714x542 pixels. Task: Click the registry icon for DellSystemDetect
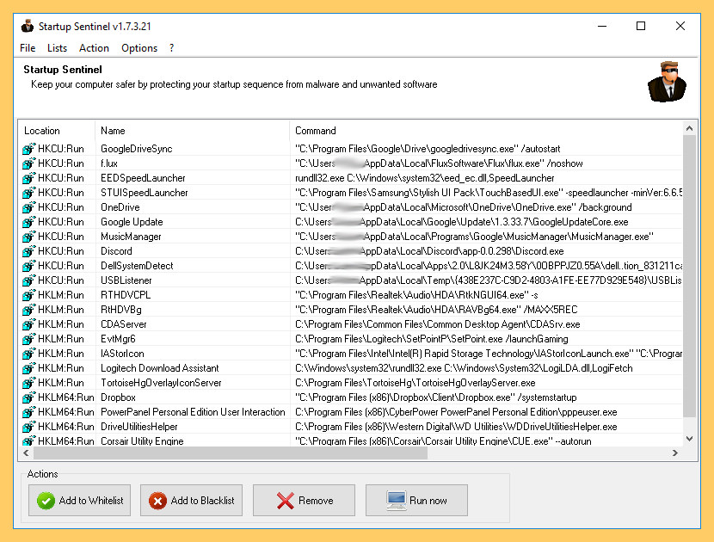tap(28, 266)
